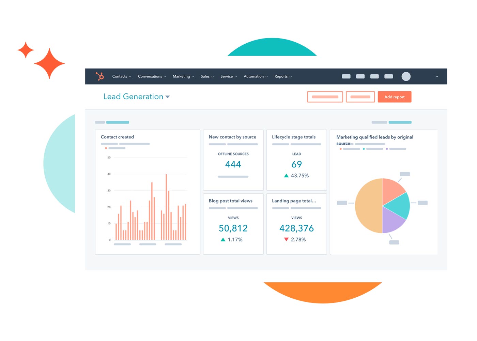Click the Add report button
This screenshot has width=477, height=341.
click(395, 97)
